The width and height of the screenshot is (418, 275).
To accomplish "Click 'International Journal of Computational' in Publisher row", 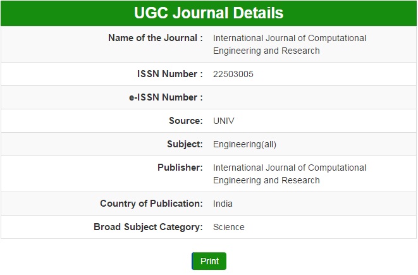I will (290, 168).
